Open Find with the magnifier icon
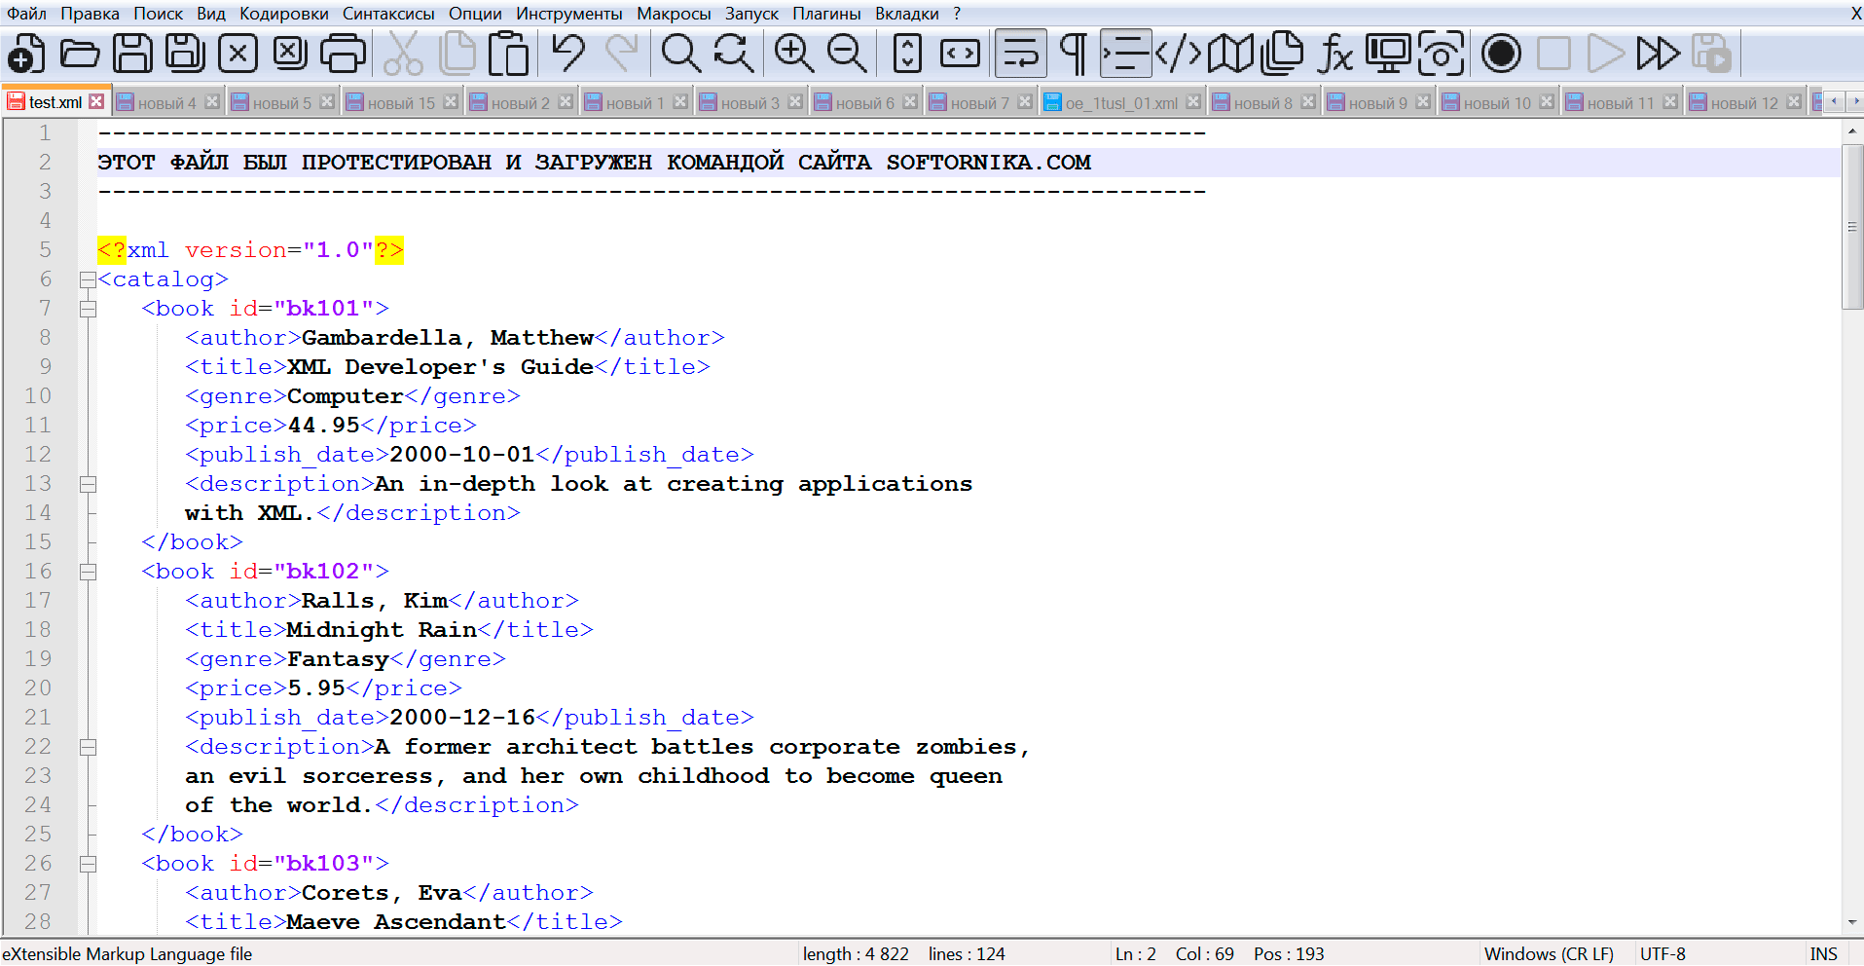The width and height of the screenshot is (1864, 966). click(x=680, y=54)
